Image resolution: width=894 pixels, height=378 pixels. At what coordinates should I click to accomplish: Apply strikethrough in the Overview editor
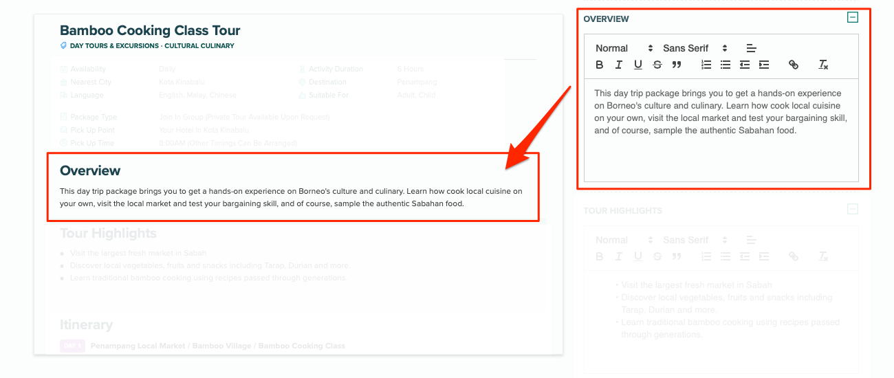coord(657,65)
